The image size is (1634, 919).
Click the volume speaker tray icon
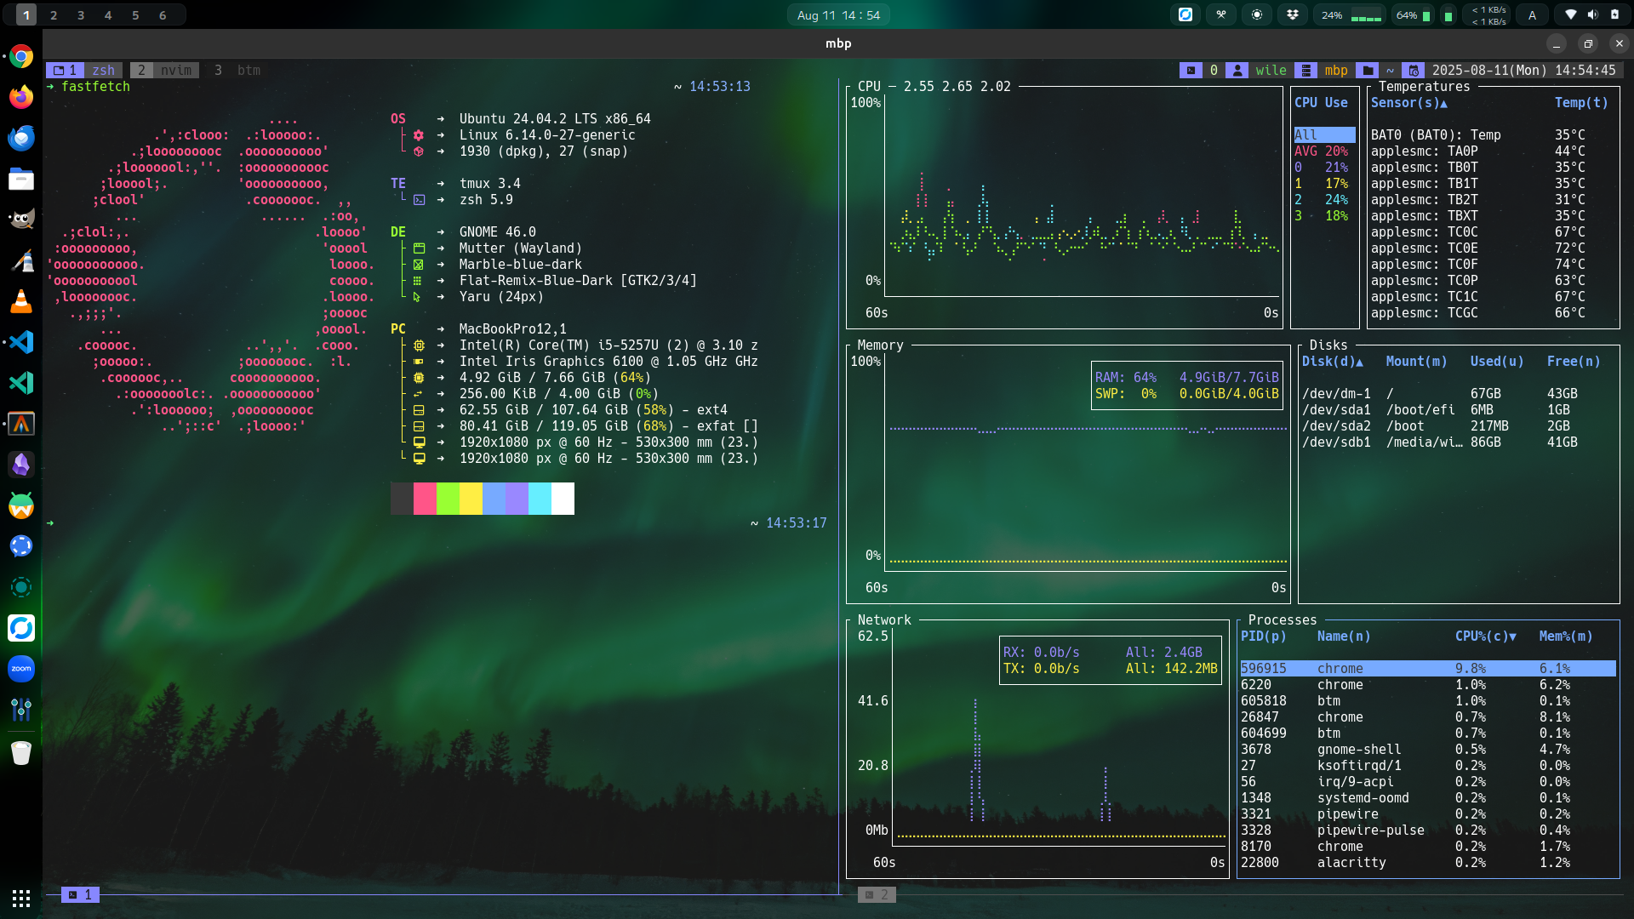1592,14
